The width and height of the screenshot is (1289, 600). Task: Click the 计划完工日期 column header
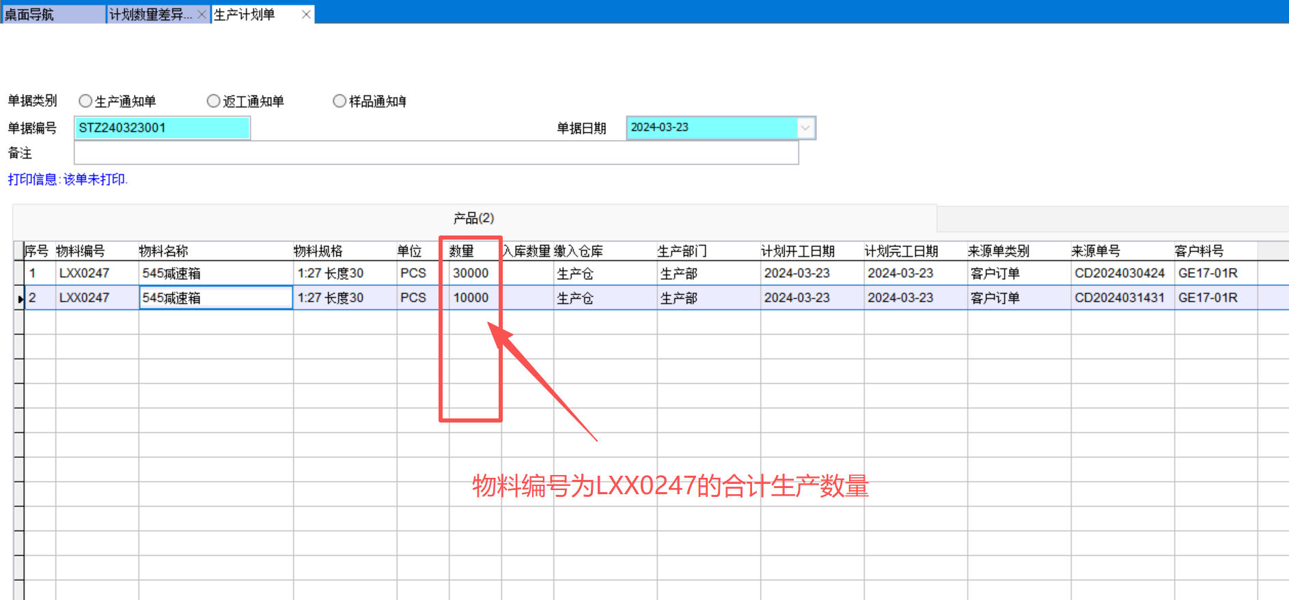pyautogui.click(x=901, y=251)
